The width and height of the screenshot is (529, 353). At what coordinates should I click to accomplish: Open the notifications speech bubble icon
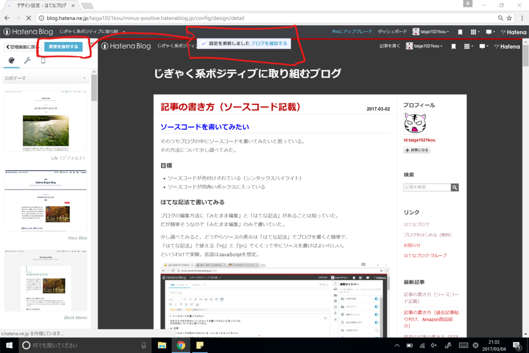point(489,32)
